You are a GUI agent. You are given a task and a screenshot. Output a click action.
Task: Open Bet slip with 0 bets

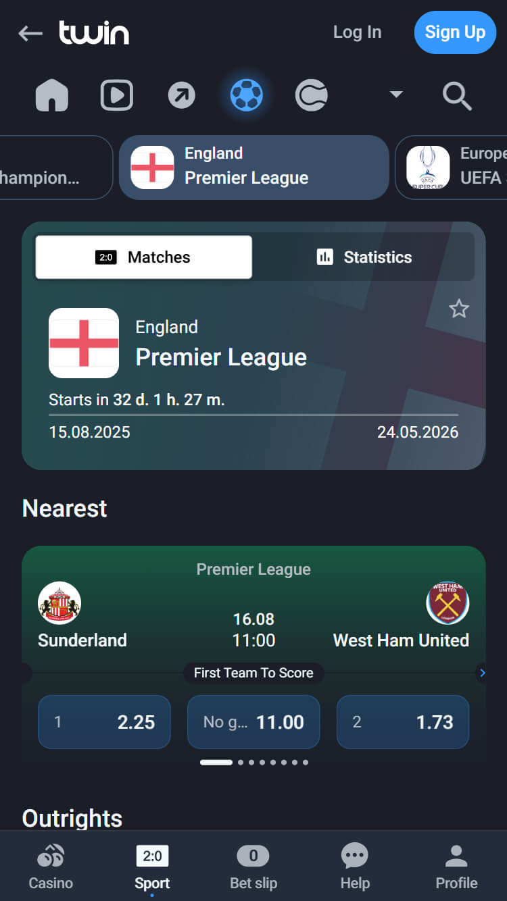tap(254, 867)
